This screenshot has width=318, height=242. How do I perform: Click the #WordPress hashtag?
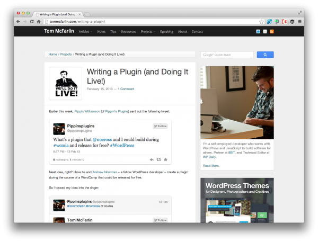coord(122,145)
